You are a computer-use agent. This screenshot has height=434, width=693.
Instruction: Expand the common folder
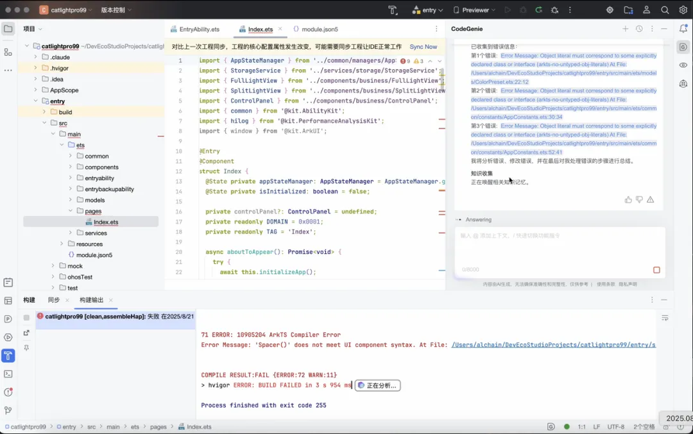point(71,156)
